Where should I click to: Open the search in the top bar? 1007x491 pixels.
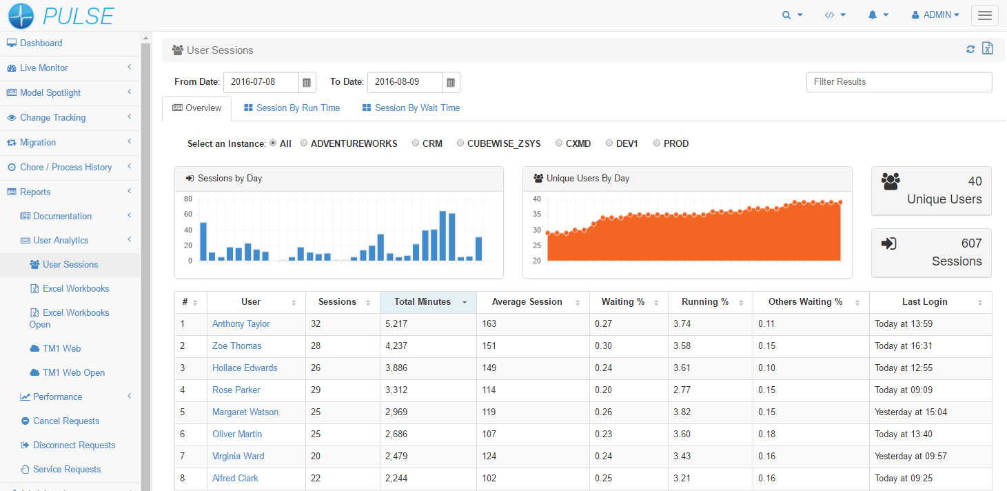[789, 14]
